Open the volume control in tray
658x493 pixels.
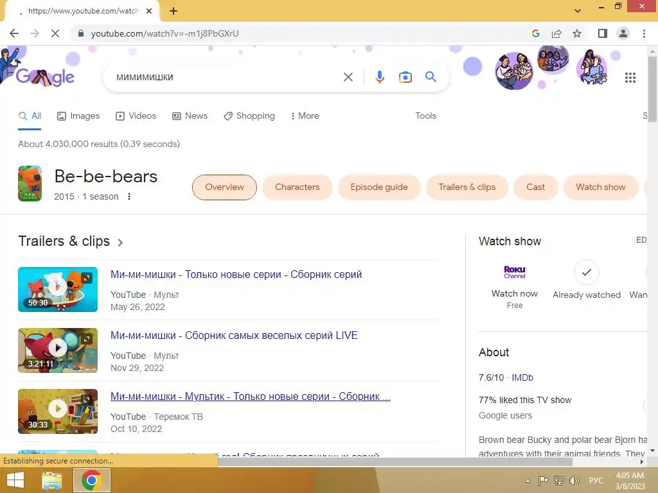pyautogui.click(x=574, y=481)
